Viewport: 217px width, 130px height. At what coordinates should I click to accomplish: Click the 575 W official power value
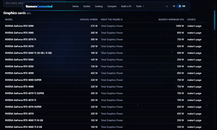click(94, 26)
